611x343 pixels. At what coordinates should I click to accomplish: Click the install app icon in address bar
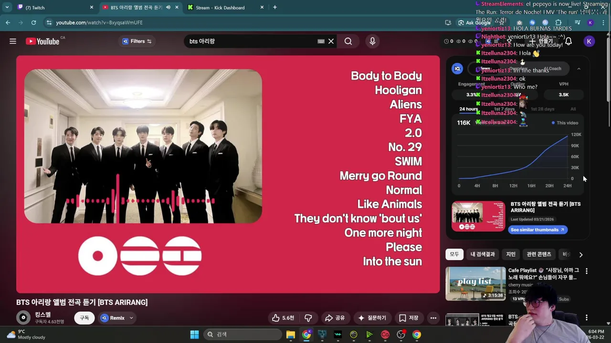pos(448,22)
